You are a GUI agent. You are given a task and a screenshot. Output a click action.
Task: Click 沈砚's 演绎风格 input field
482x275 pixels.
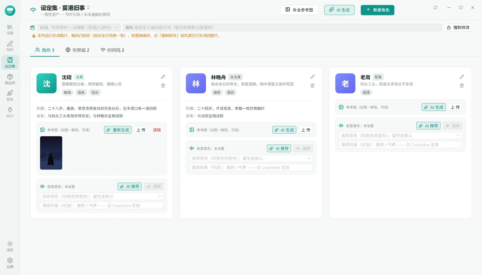click(x=102, y=206)
